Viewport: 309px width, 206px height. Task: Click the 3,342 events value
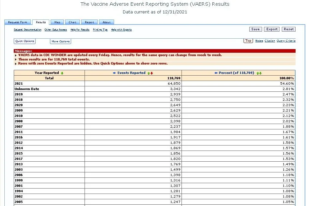coord(175,89)
